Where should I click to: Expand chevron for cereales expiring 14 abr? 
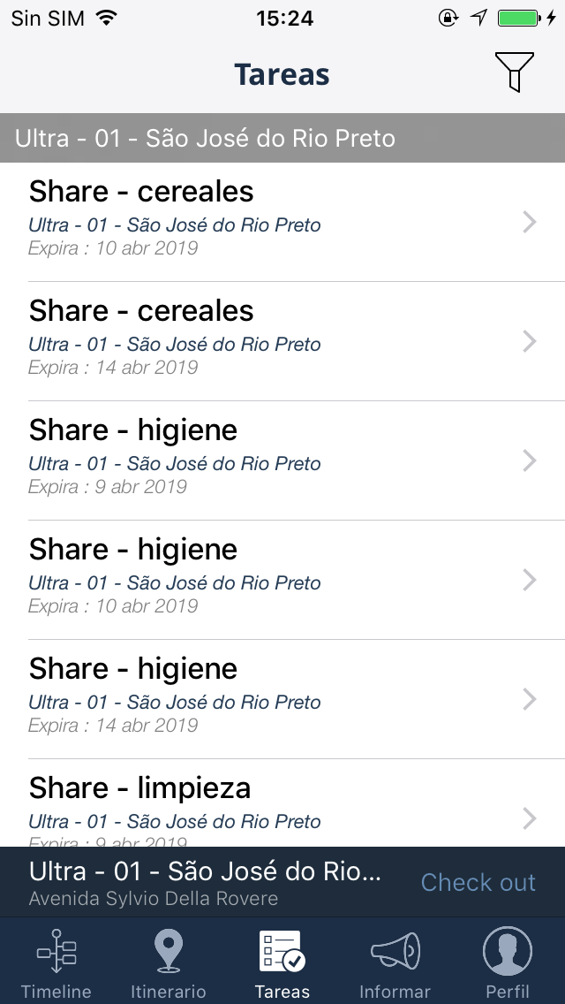(530, 341)
